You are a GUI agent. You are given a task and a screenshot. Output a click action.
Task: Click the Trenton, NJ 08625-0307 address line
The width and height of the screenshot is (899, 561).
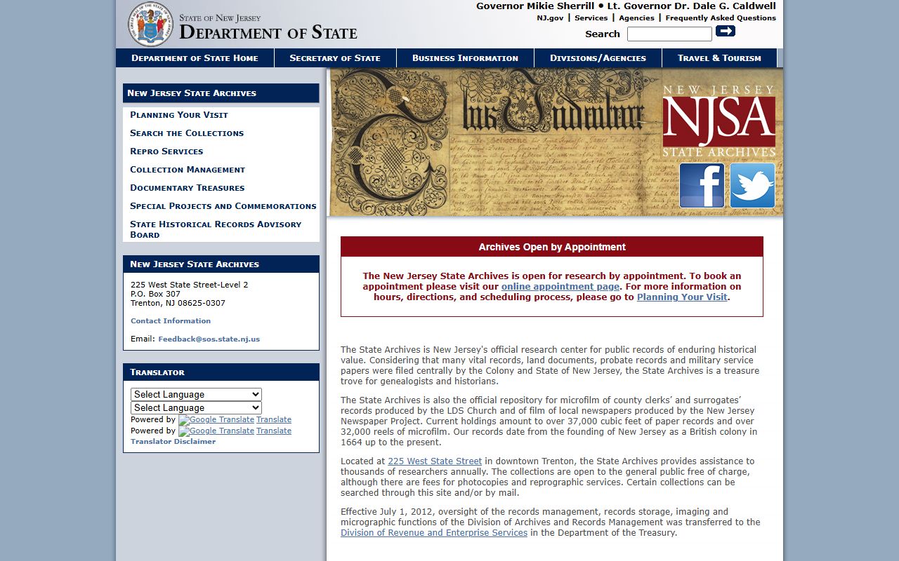tap(178, 304)
